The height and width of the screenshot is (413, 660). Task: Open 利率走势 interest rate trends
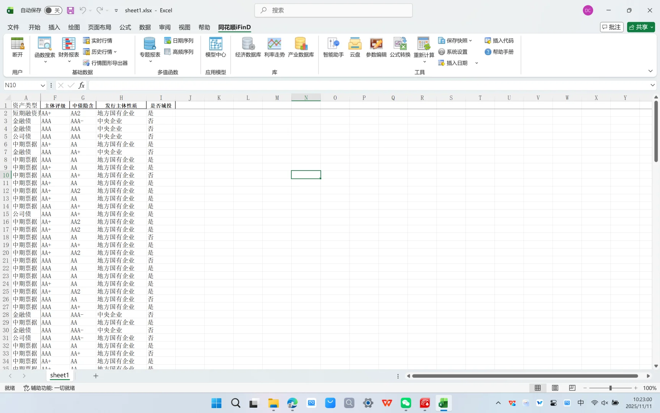click(x=275, y=47)
